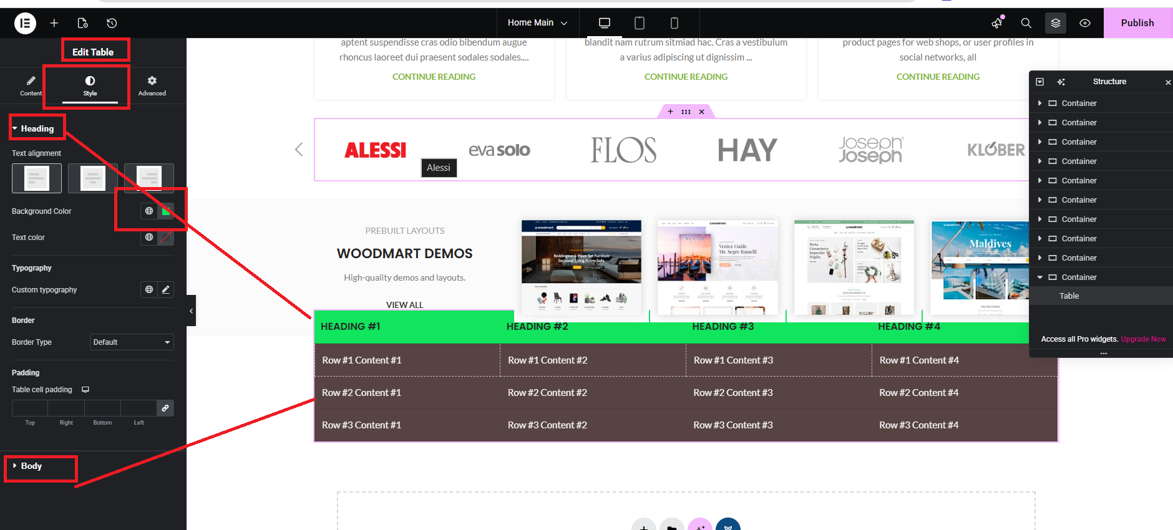This screenshot has height=530, width=1173.
Task: Click the Row #2 Content #1 cell
Action: click(407, 393)
